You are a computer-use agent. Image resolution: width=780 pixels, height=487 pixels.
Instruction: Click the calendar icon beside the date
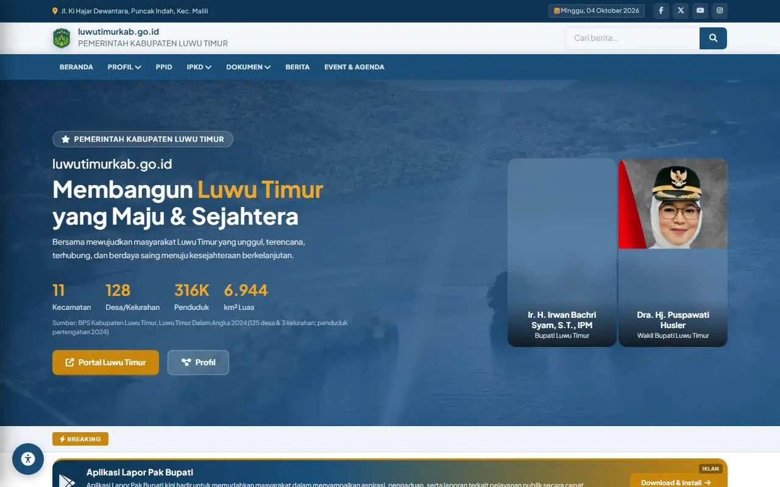tap(556, 11)
